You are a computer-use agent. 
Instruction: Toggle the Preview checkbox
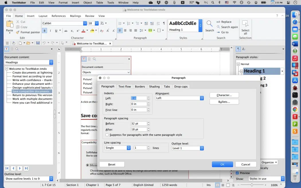[237, 173]
